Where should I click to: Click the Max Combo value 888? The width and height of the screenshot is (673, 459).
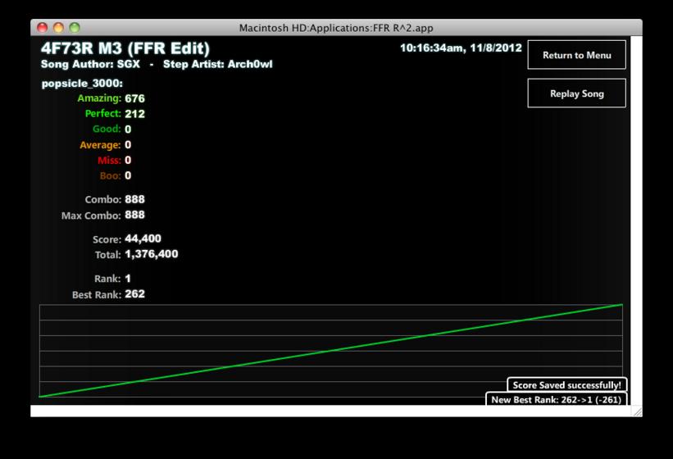(134, 215)
